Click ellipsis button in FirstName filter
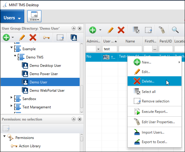 [155, 49]
